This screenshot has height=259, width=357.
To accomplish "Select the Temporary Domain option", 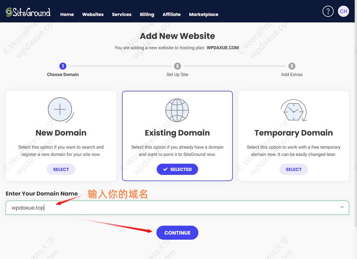I will (294, 169).
